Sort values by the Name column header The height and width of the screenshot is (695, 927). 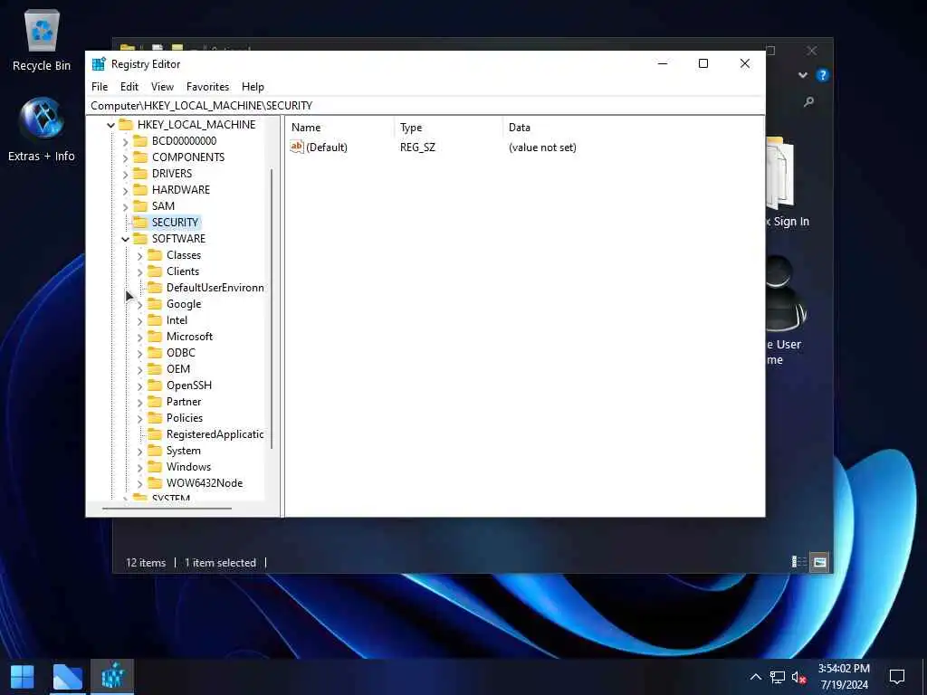[340, 127]
